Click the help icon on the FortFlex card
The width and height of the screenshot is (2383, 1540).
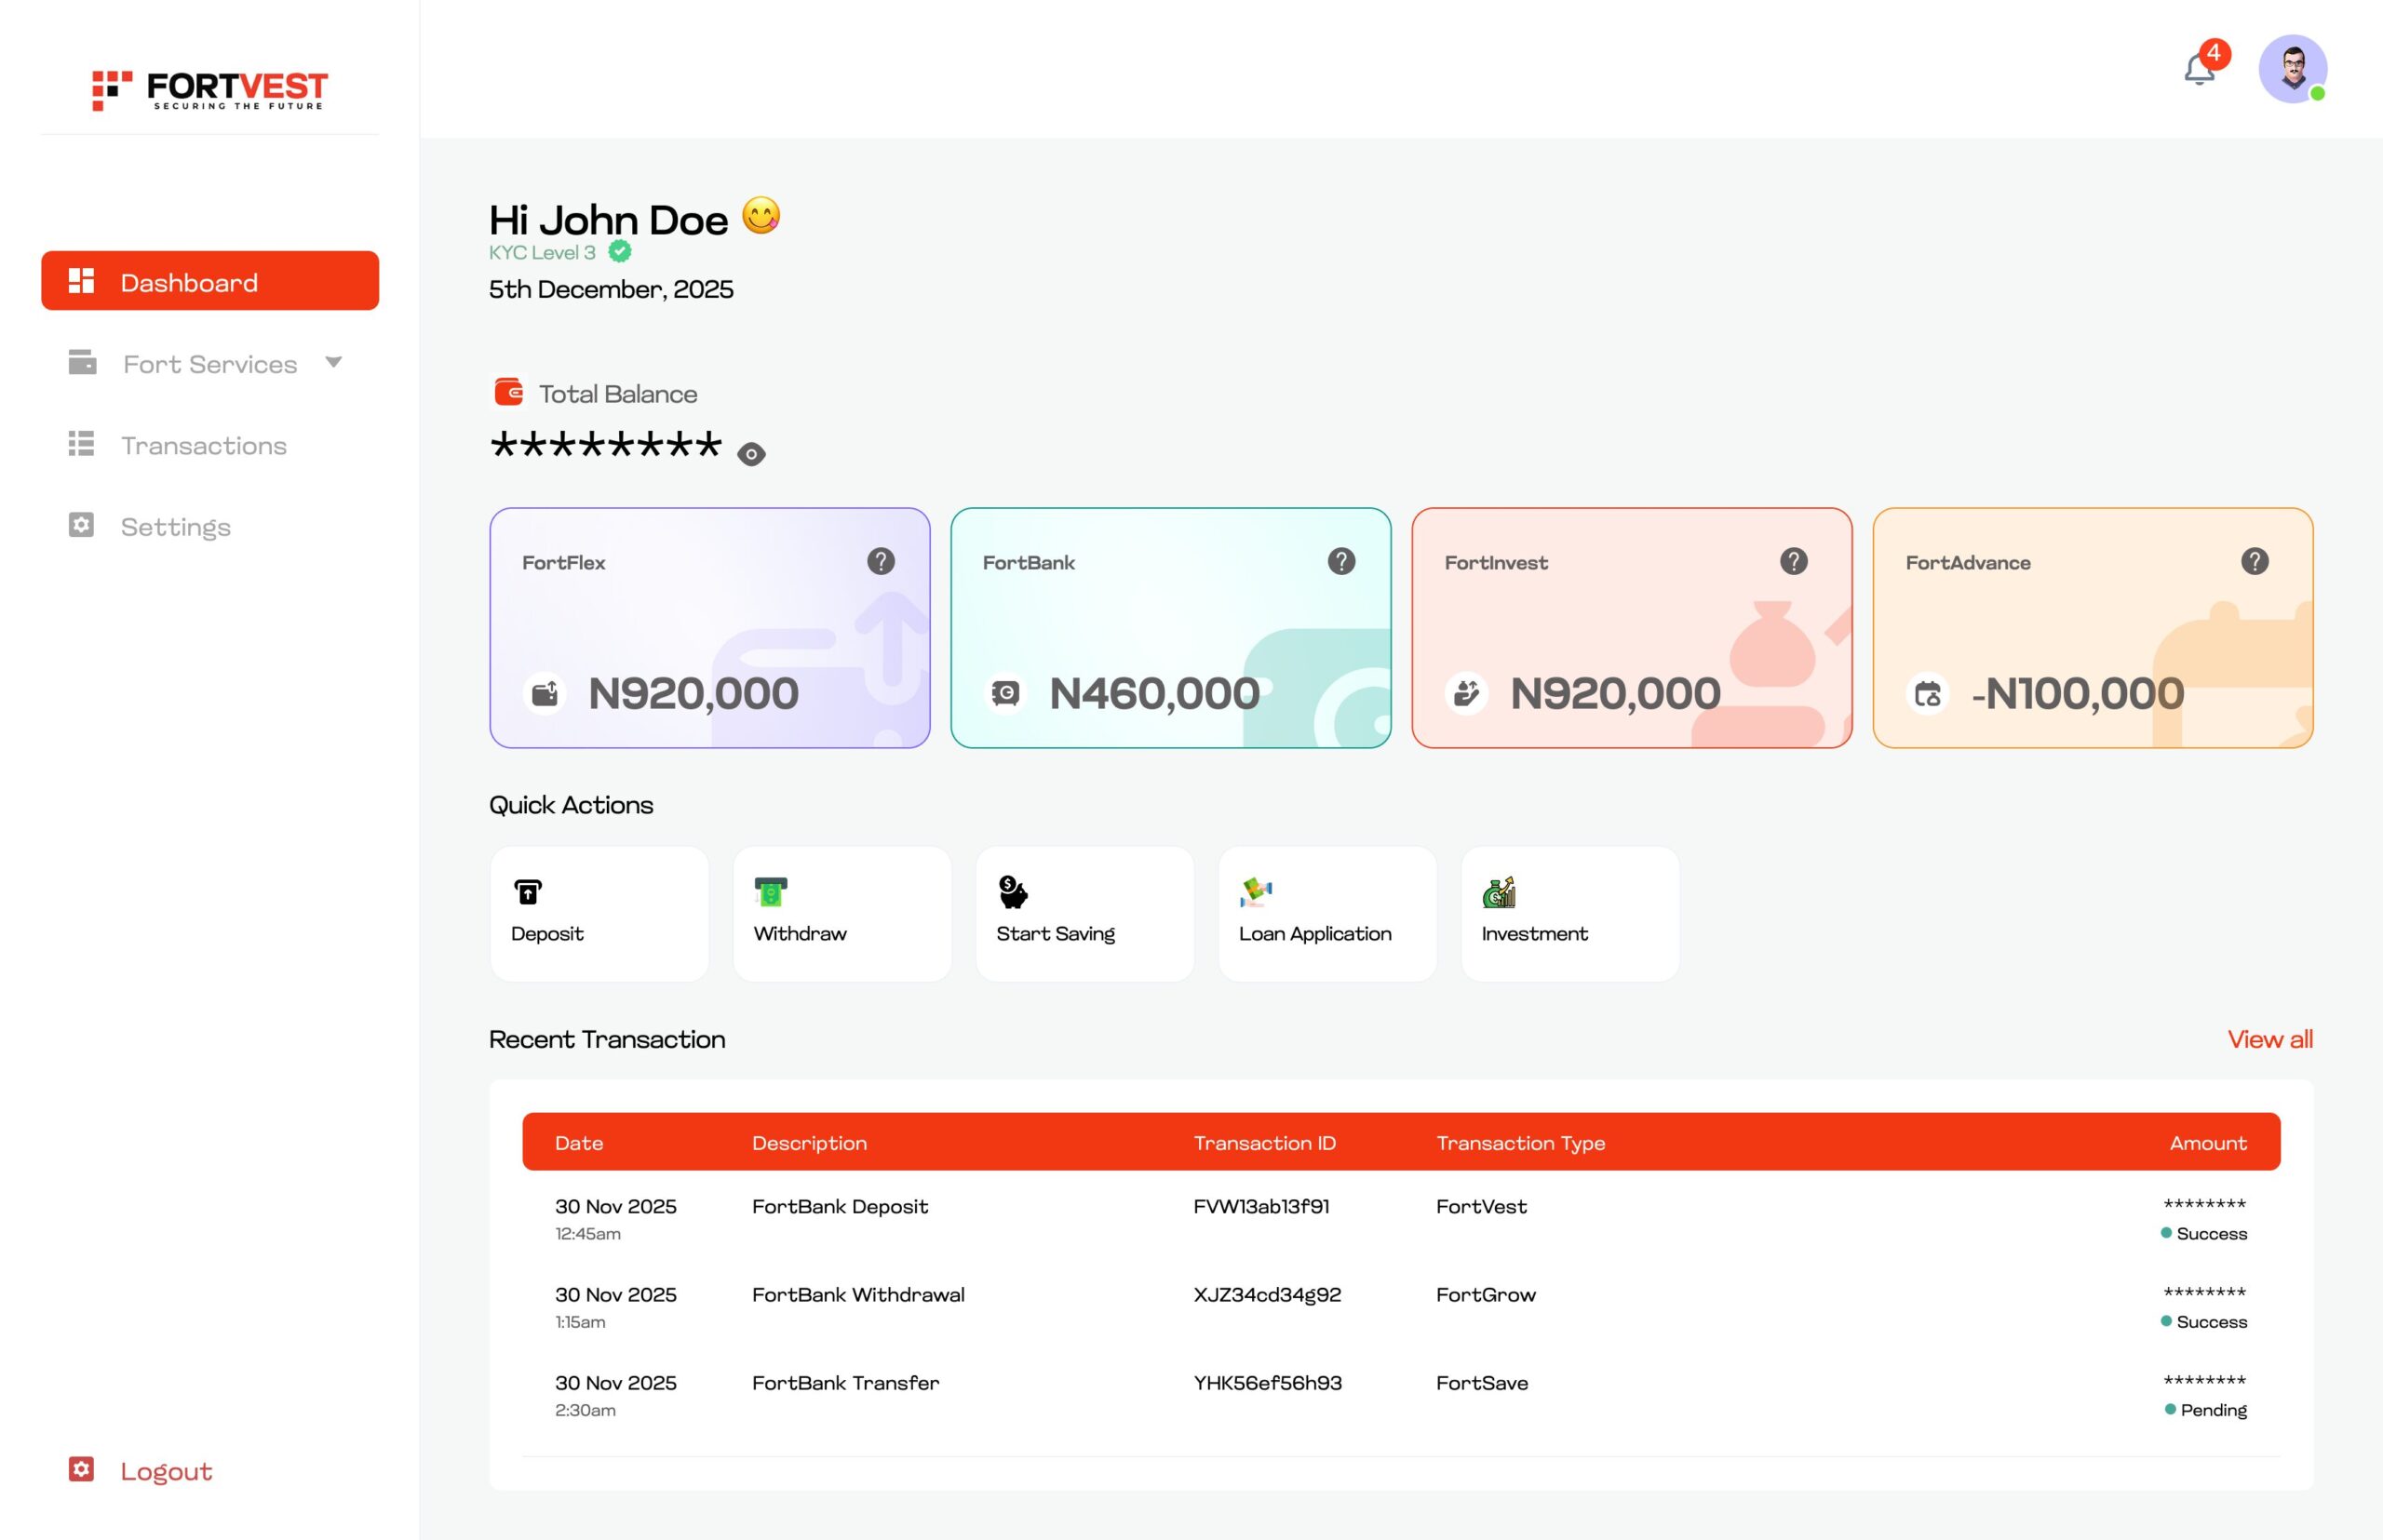[x=882, y=561]
